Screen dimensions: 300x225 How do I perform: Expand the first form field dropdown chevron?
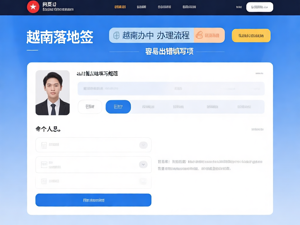click(x=143, y=145)
